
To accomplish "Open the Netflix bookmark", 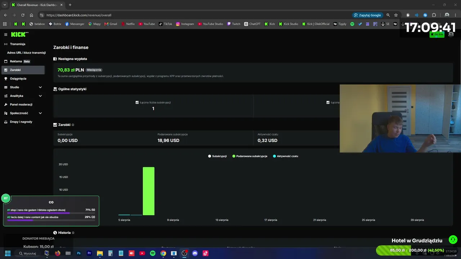I will pos(128,24).
